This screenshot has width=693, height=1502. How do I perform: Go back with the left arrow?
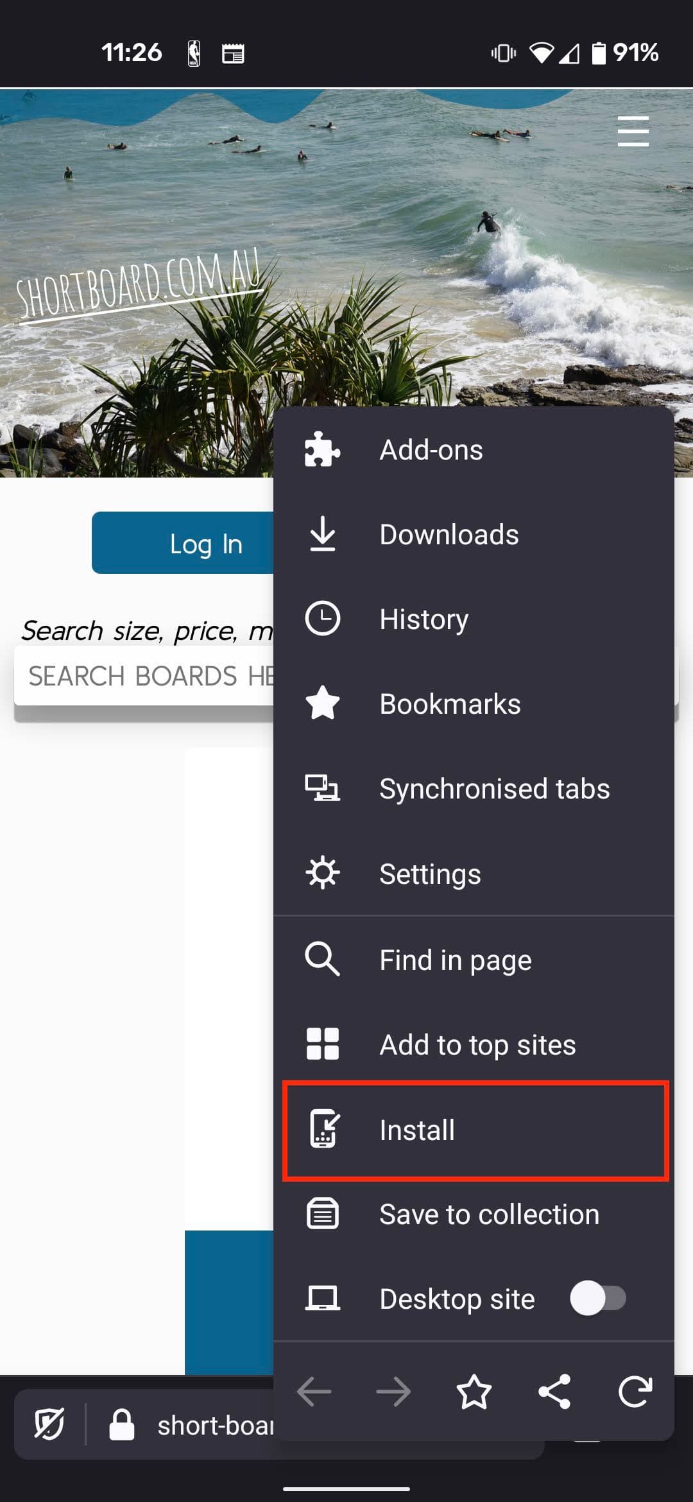314,1392
